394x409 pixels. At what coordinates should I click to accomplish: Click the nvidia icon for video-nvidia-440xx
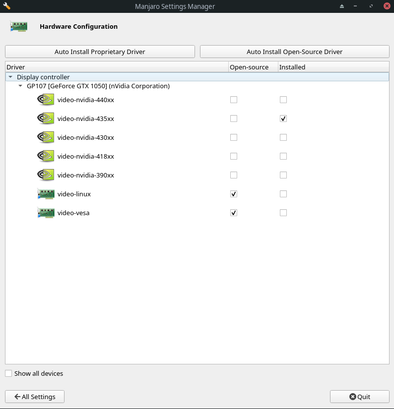coord(46,100)
